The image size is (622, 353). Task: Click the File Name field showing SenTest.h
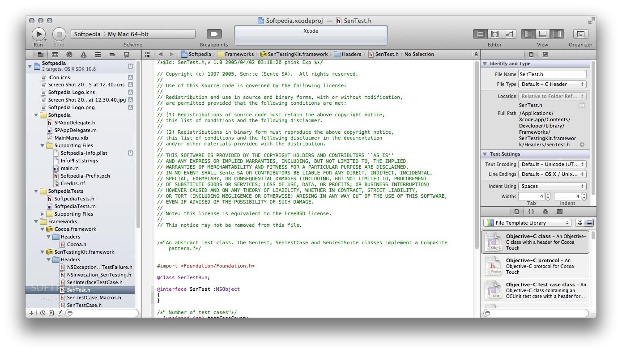(552, 74)
